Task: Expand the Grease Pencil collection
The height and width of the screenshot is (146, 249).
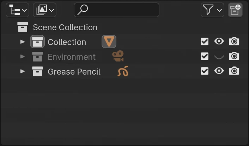Action: [23, 71]
